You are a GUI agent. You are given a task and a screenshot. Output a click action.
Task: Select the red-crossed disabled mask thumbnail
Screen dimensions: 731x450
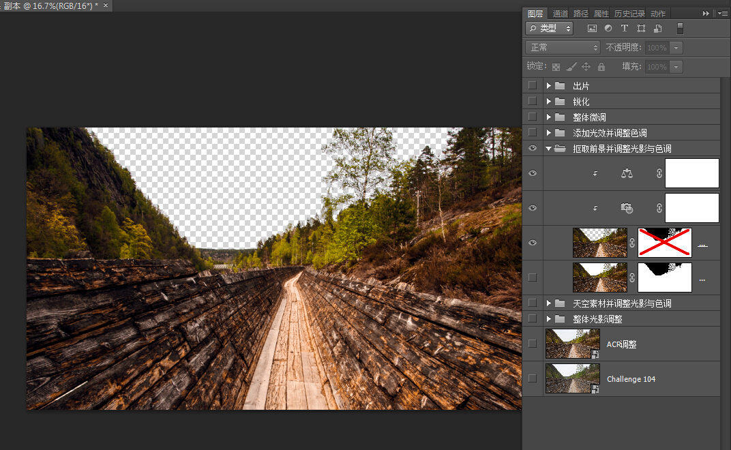click(665, 243)
